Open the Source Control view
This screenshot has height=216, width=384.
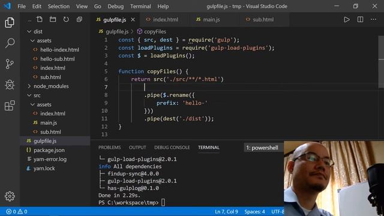(x=10, y=64)
